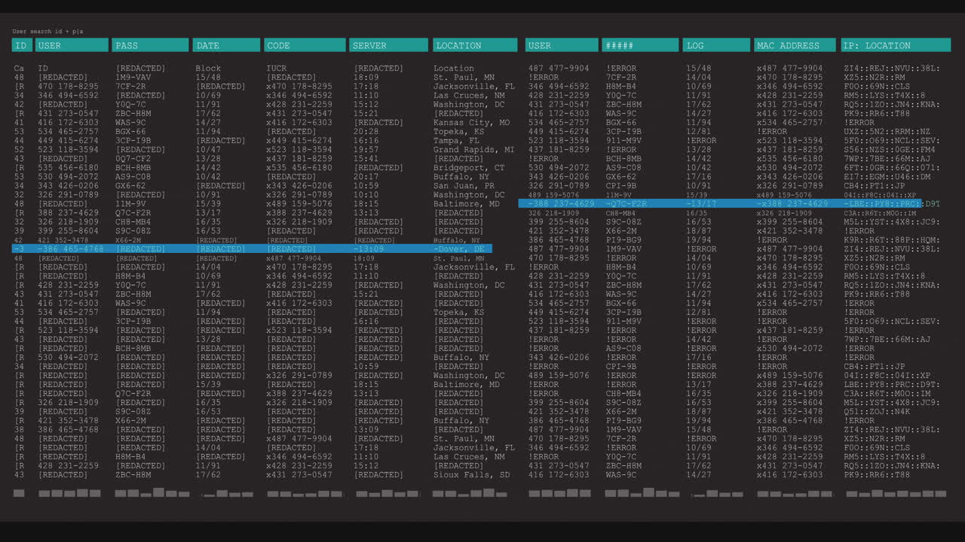965x542 pixels.
Task: Click the status meter below the MAC ADDRESS column
Action: (x=795, y=494)
